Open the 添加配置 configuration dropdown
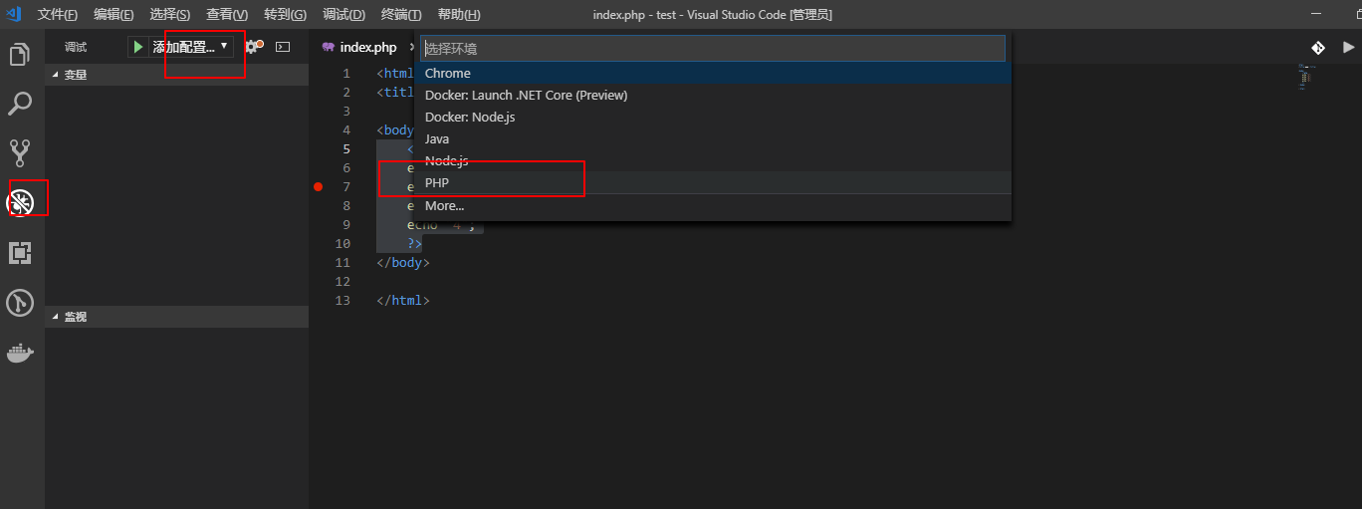 (x=190, y=47)
